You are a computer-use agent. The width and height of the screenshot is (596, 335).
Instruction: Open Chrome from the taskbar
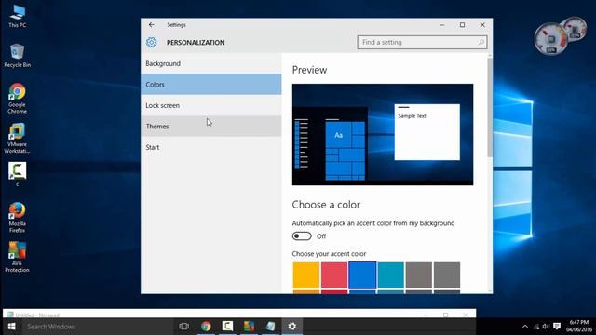(206, 327)
